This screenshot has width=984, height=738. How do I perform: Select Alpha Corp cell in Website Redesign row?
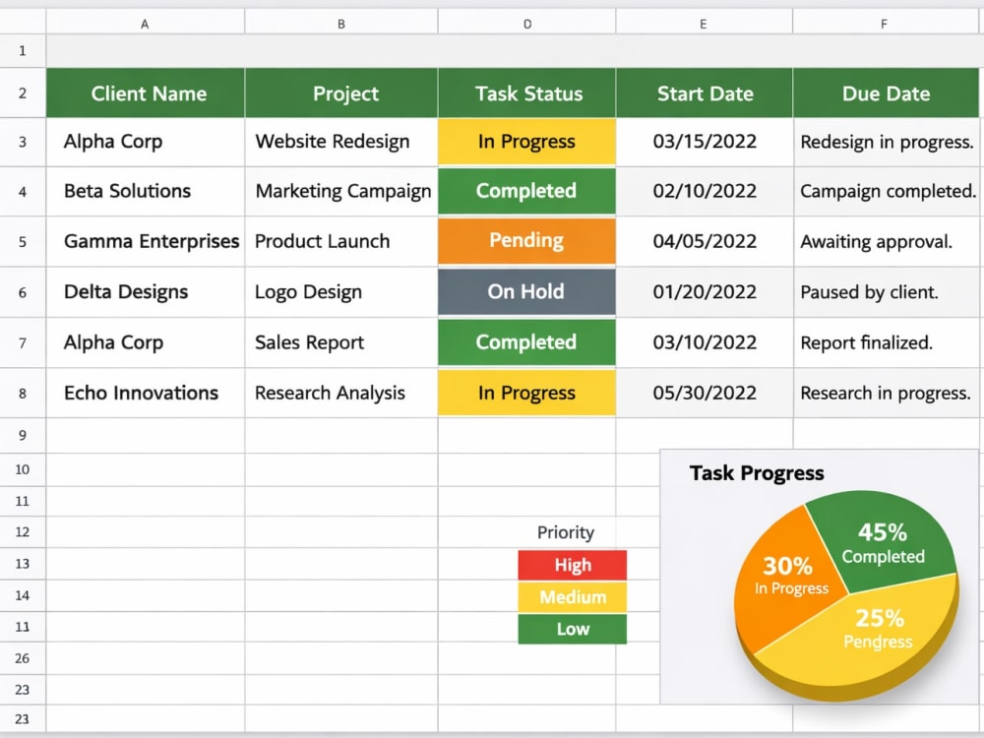tap(145, 142)
